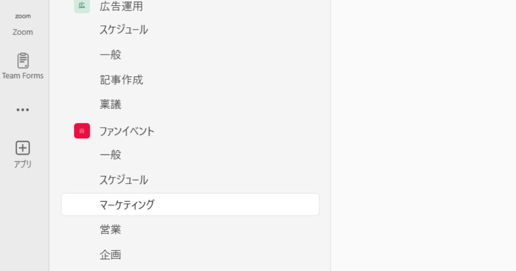Open the 記事作成 channel

122,80
